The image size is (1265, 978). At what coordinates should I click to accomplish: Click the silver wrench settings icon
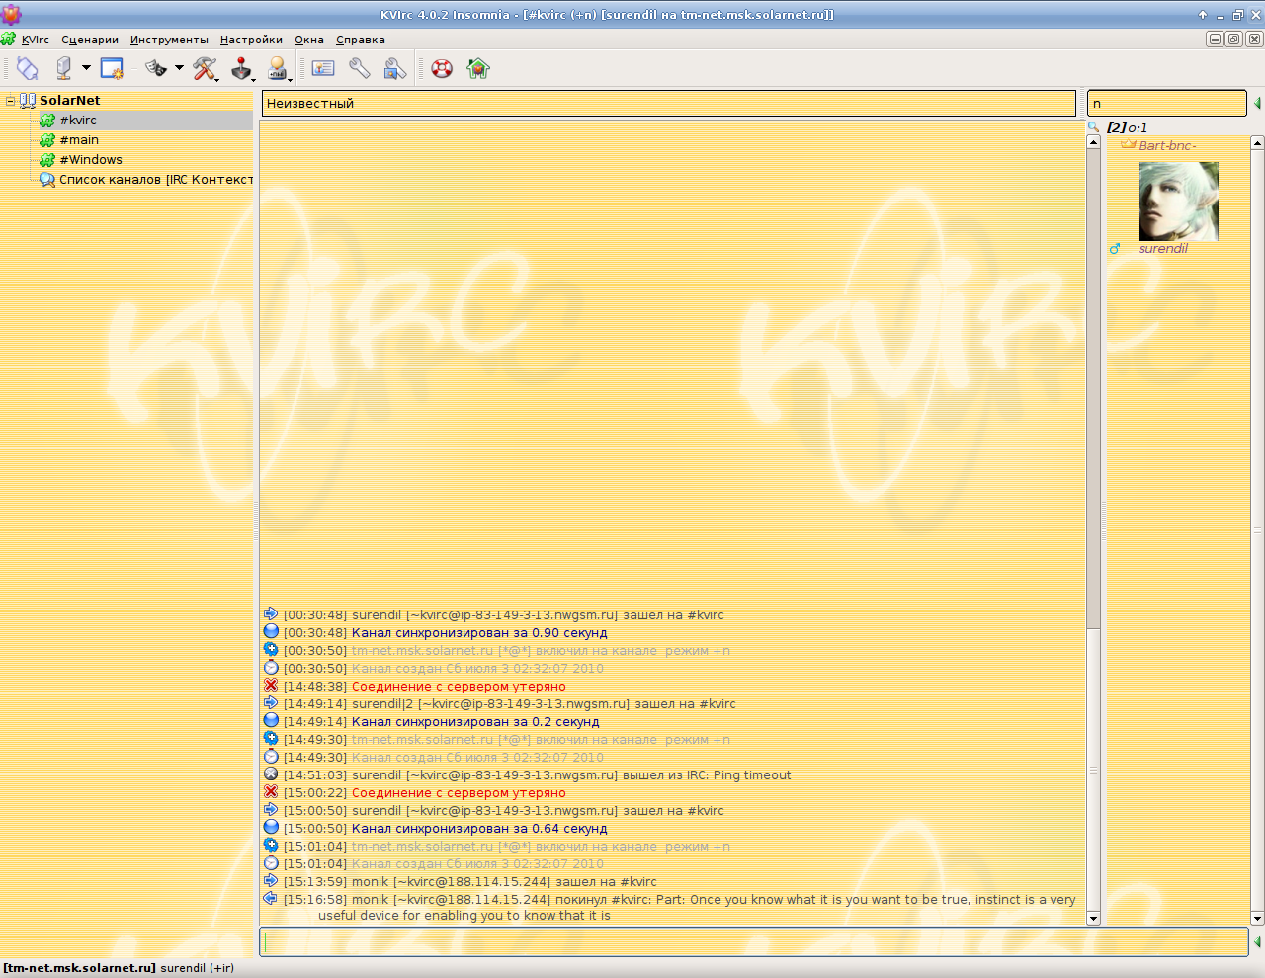pos(360,68)
